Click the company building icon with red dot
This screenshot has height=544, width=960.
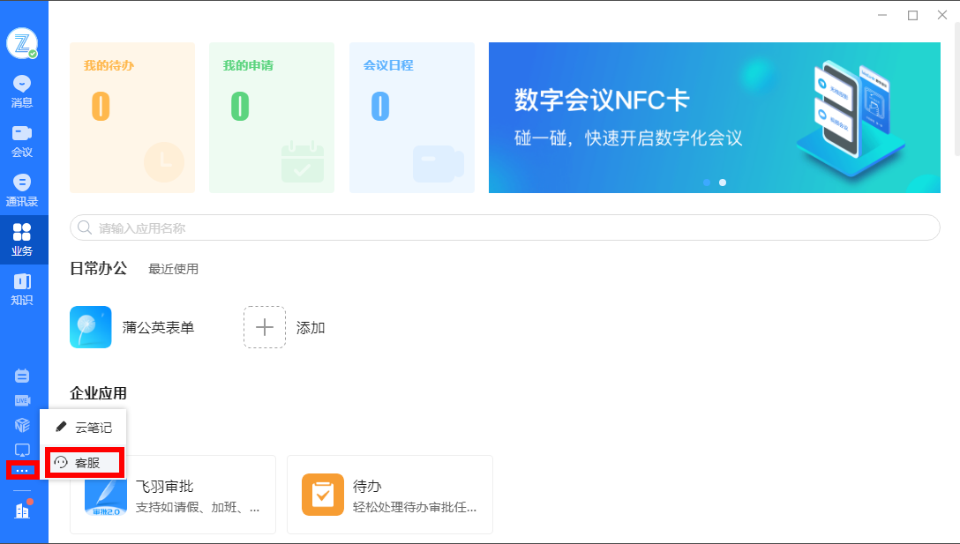pyautogui.click(x=21, y=510)
